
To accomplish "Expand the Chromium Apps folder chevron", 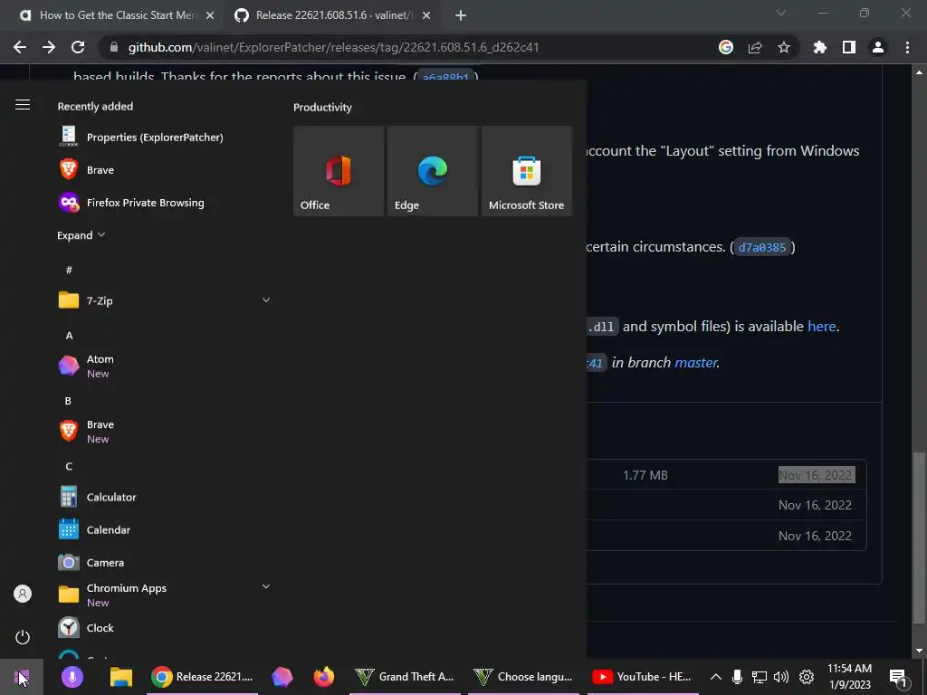I will (266, 586).
